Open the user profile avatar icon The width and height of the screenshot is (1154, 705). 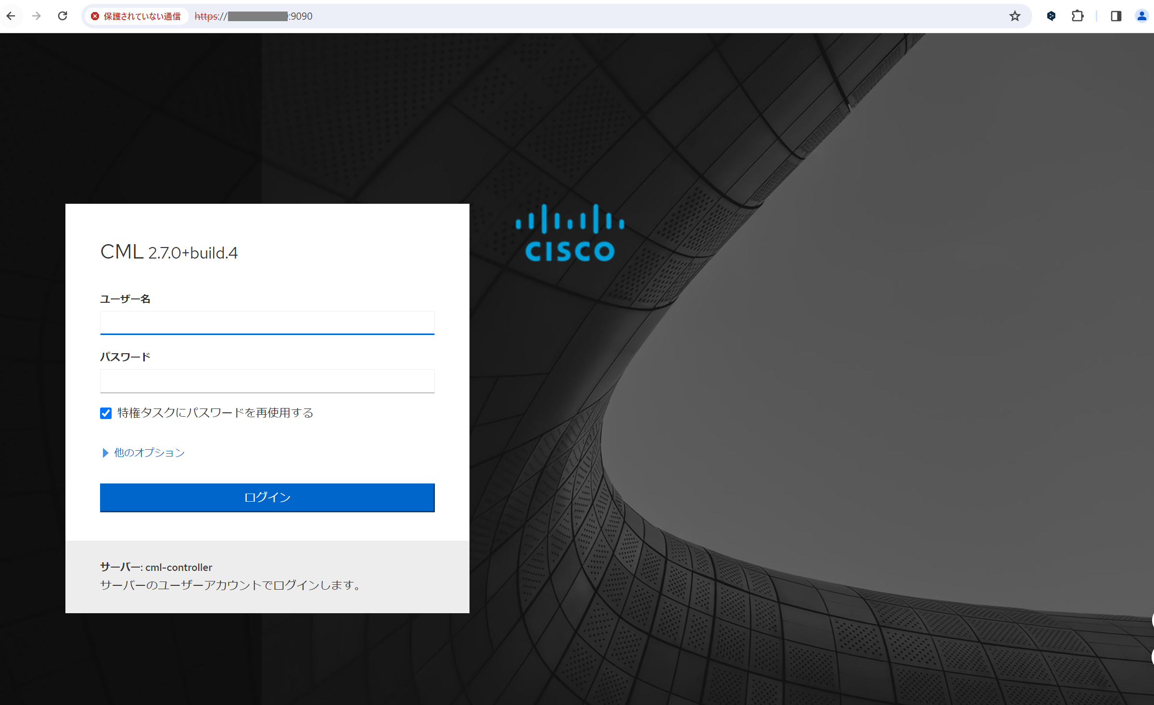(1141, 16)
